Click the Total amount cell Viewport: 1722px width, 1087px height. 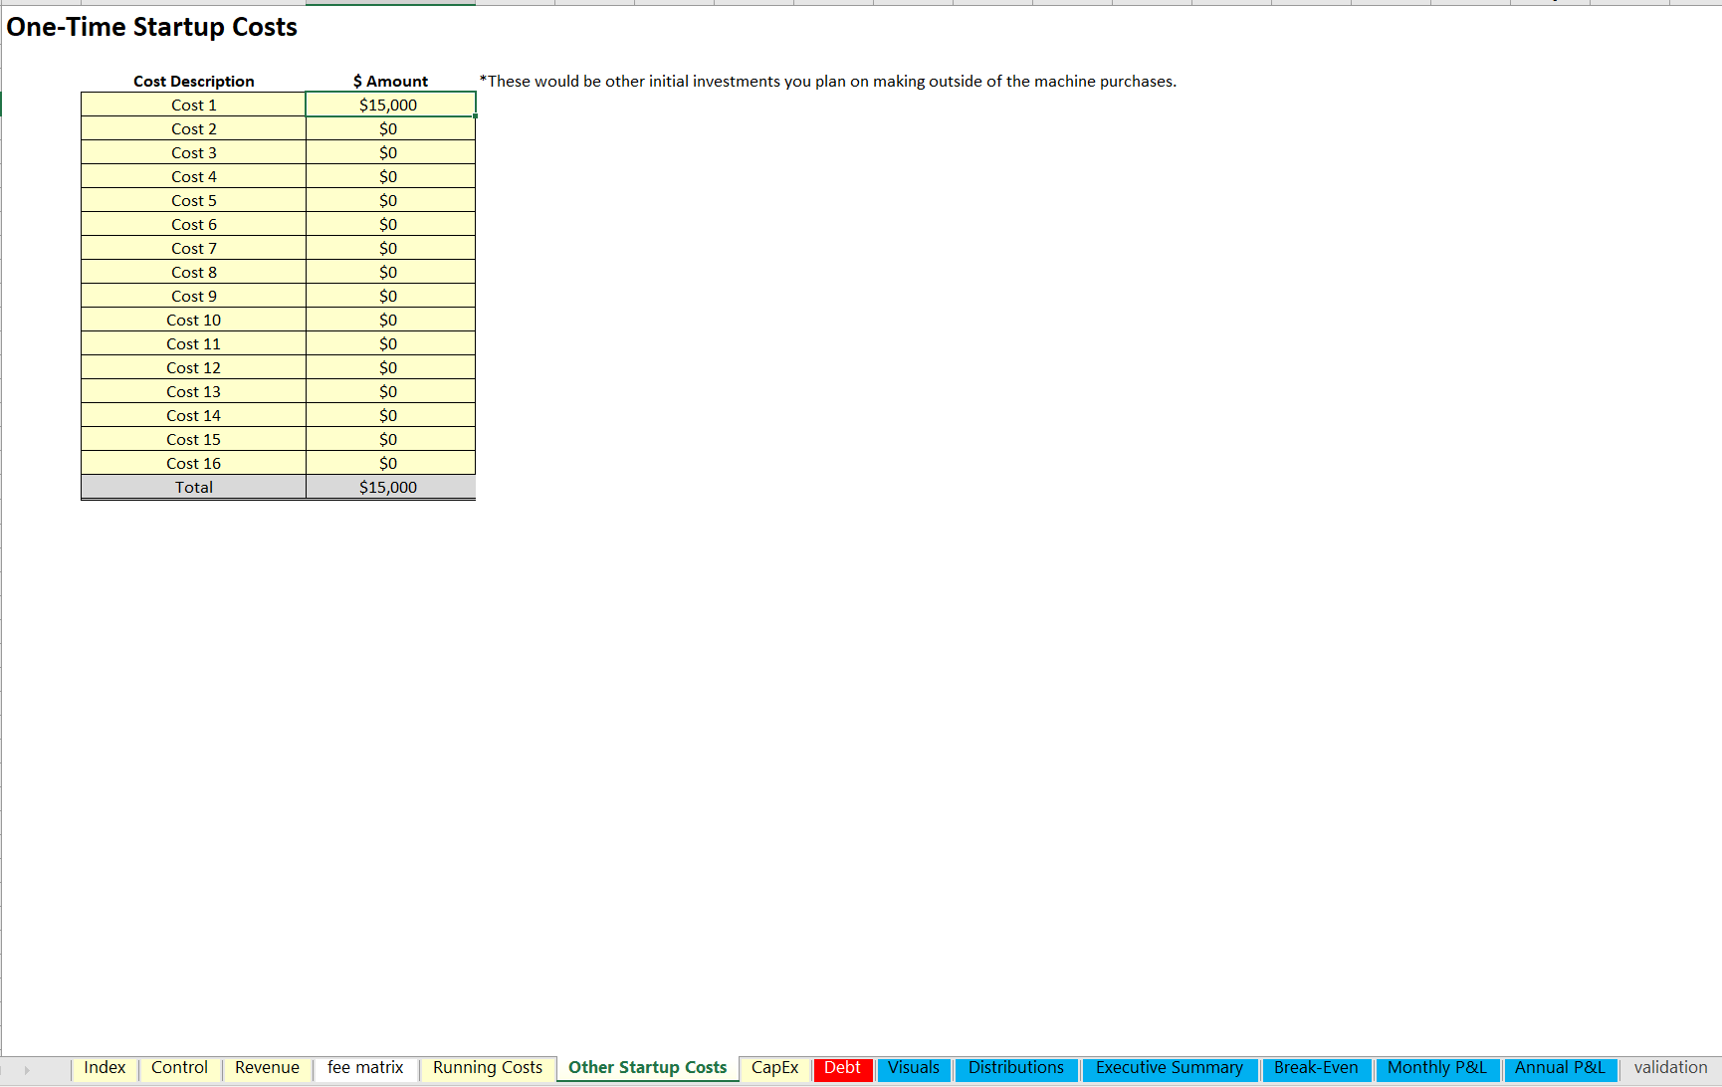(x=389, y=487)
